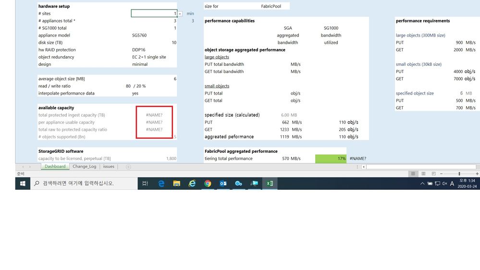Image resolution: width=480 pixels, height=270 pixels.
Task: Open Outlook from the taskbar
Action: 223,184
